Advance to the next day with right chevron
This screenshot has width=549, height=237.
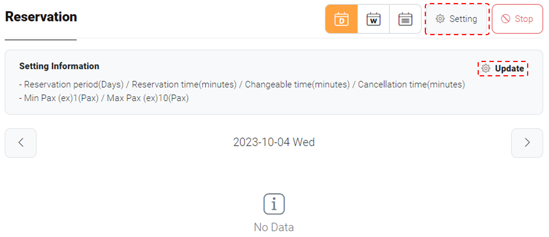527,143
